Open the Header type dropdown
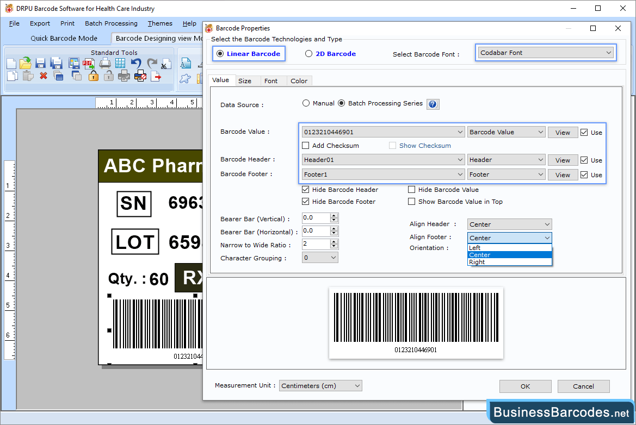This screenshot has width=636, height=425. point(506,160)
